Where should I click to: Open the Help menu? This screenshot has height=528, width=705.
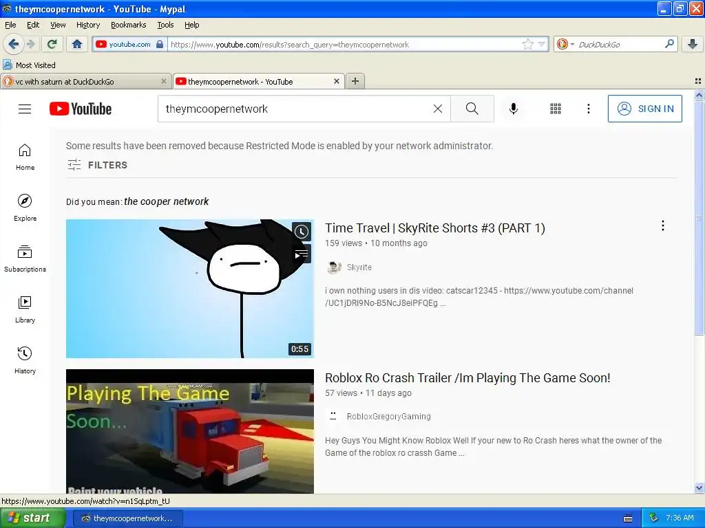191,25
